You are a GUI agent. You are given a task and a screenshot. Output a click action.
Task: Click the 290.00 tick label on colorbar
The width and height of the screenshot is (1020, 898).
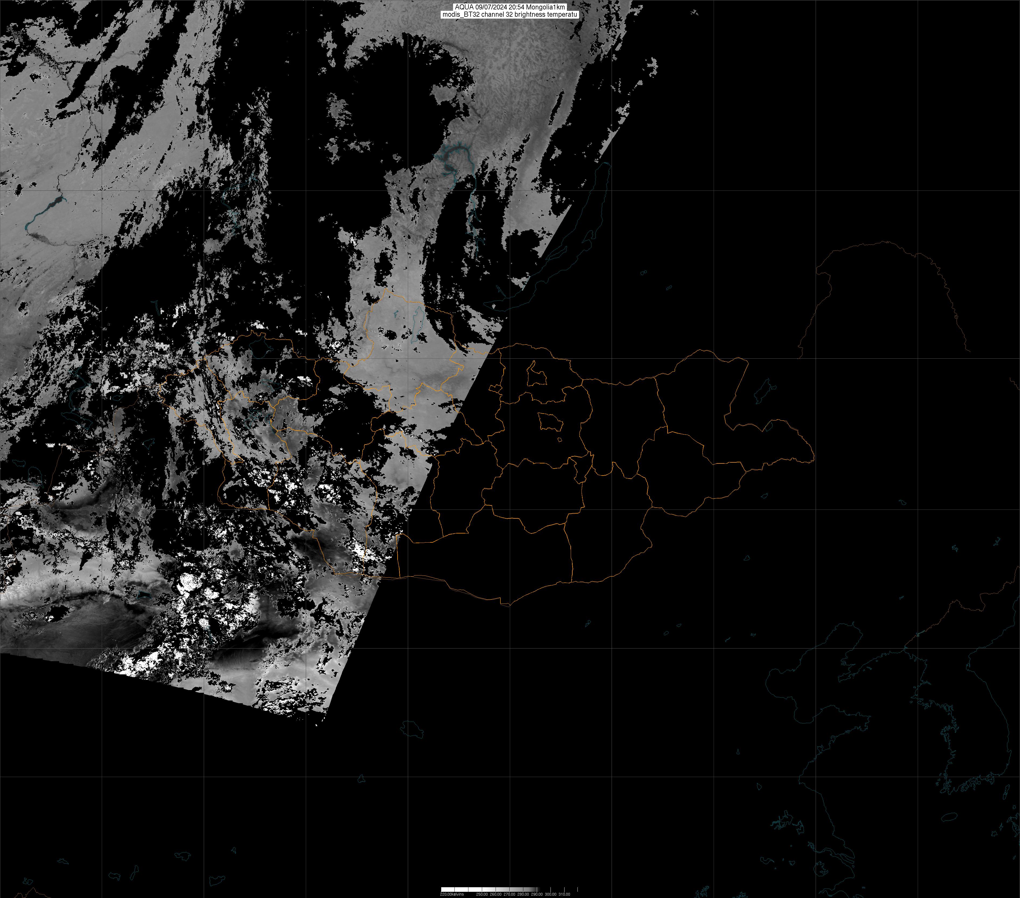click(x=537, y=894)
